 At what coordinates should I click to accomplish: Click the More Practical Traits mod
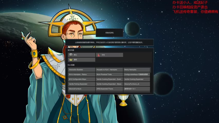tap(109, 74)
